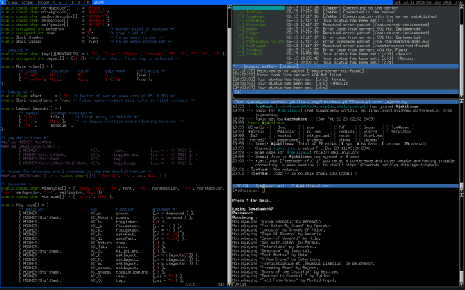Click the vim terminal vertical scrollbar
Viewport: 465px width, 290px height.
pyautogui.click(x=229, y=145)
